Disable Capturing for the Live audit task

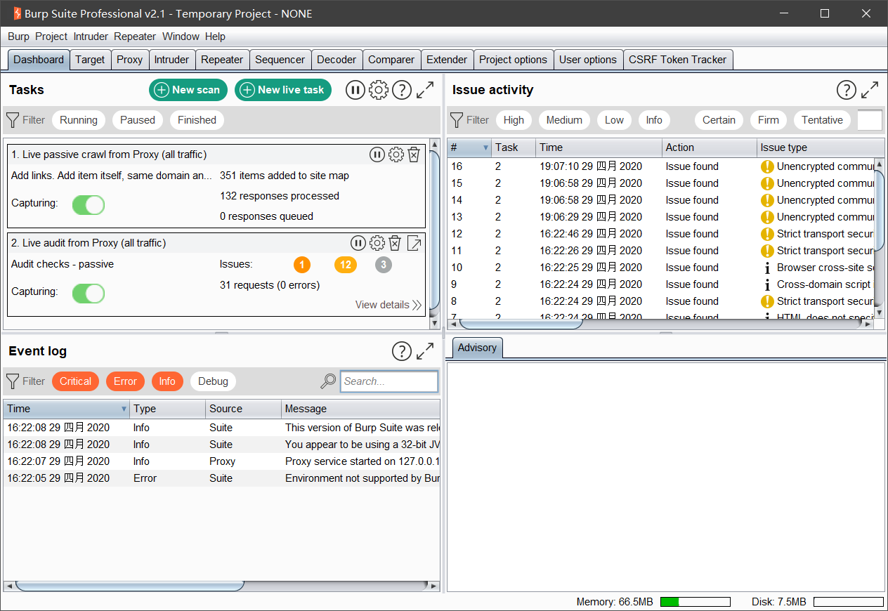(89, 293)
